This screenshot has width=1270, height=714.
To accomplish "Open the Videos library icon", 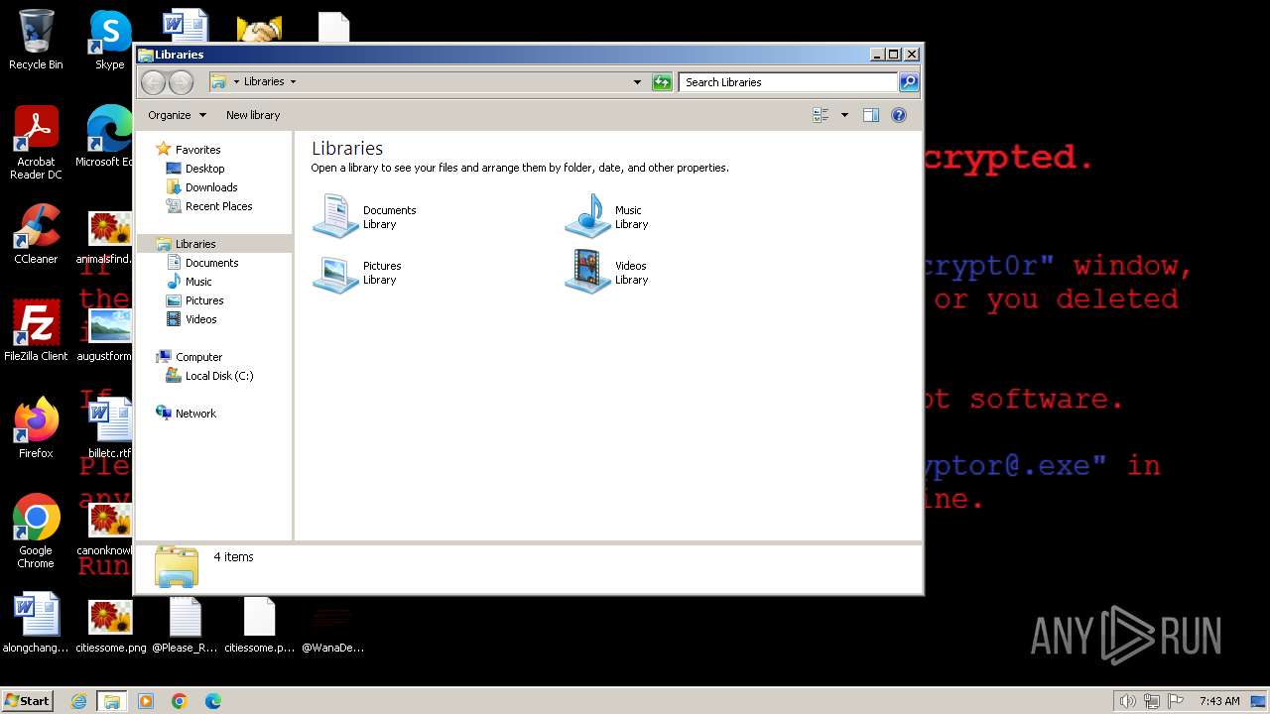I will tap(587, 273).
